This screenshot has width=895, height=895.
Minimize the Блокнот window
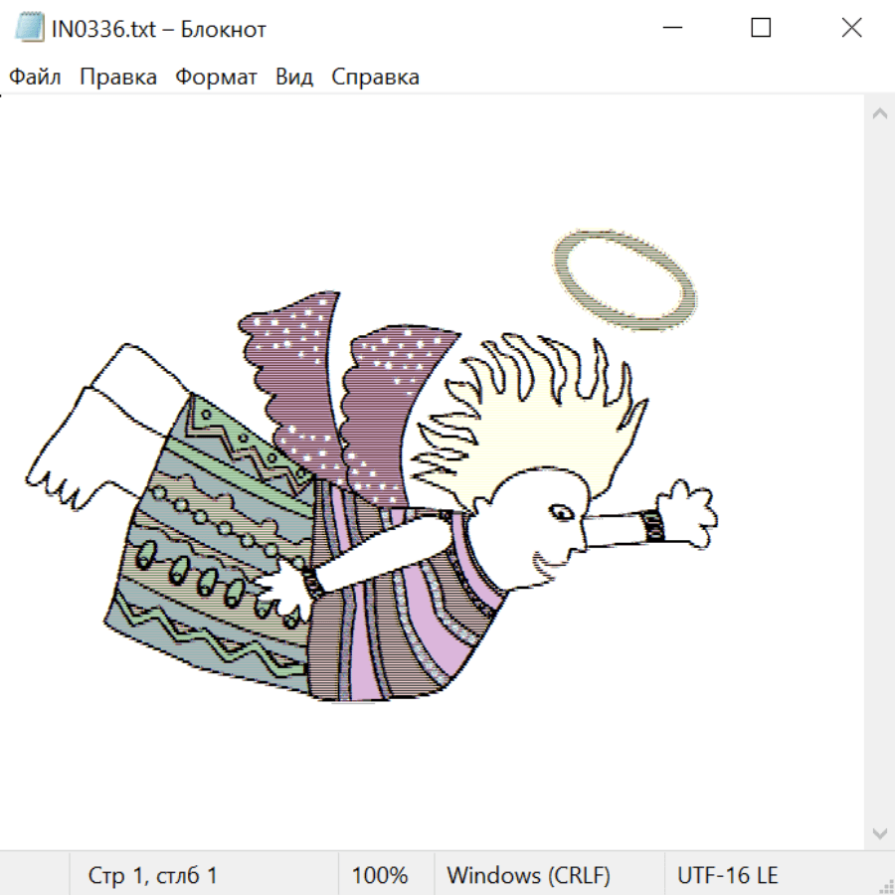(671, 28)
